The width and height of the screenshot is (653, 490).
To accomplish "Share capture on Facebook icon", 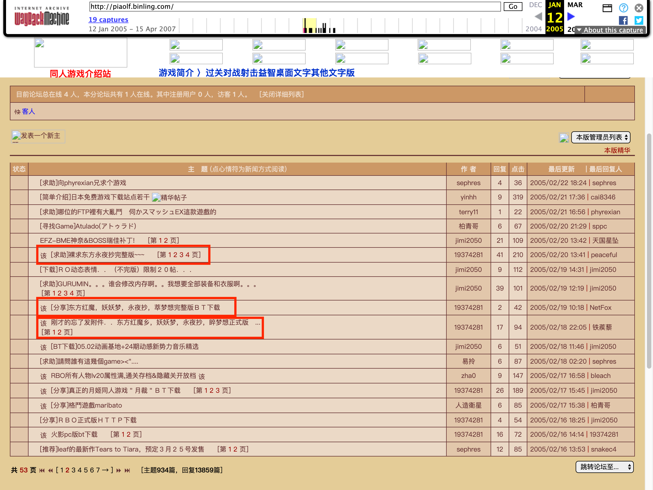I will click(x=623, y=20).
